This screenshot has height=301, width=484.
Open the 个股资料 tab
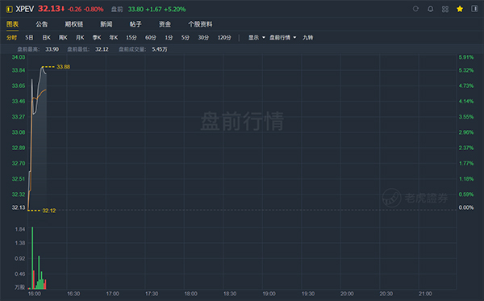[200, 24]
